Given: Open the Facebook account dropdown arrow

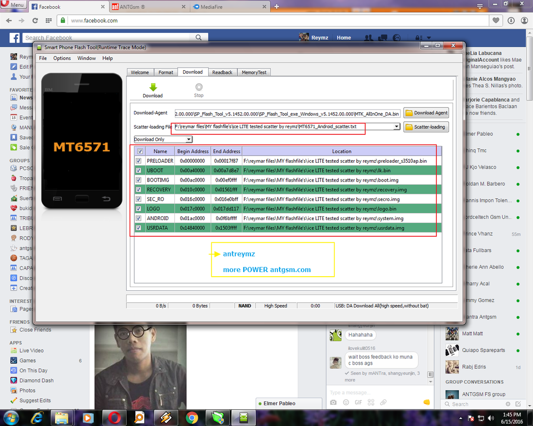Looking at the screenshot, I should tap(429, 38).
